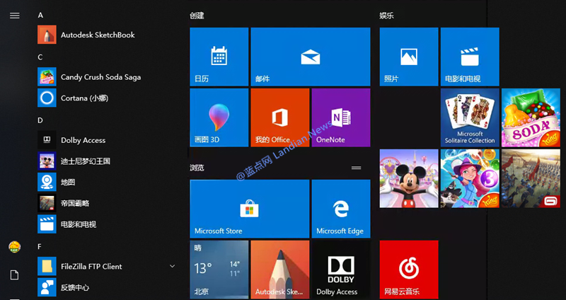566x300 pixels.
Task: Click the letter F group header
Action: point(40,246)
